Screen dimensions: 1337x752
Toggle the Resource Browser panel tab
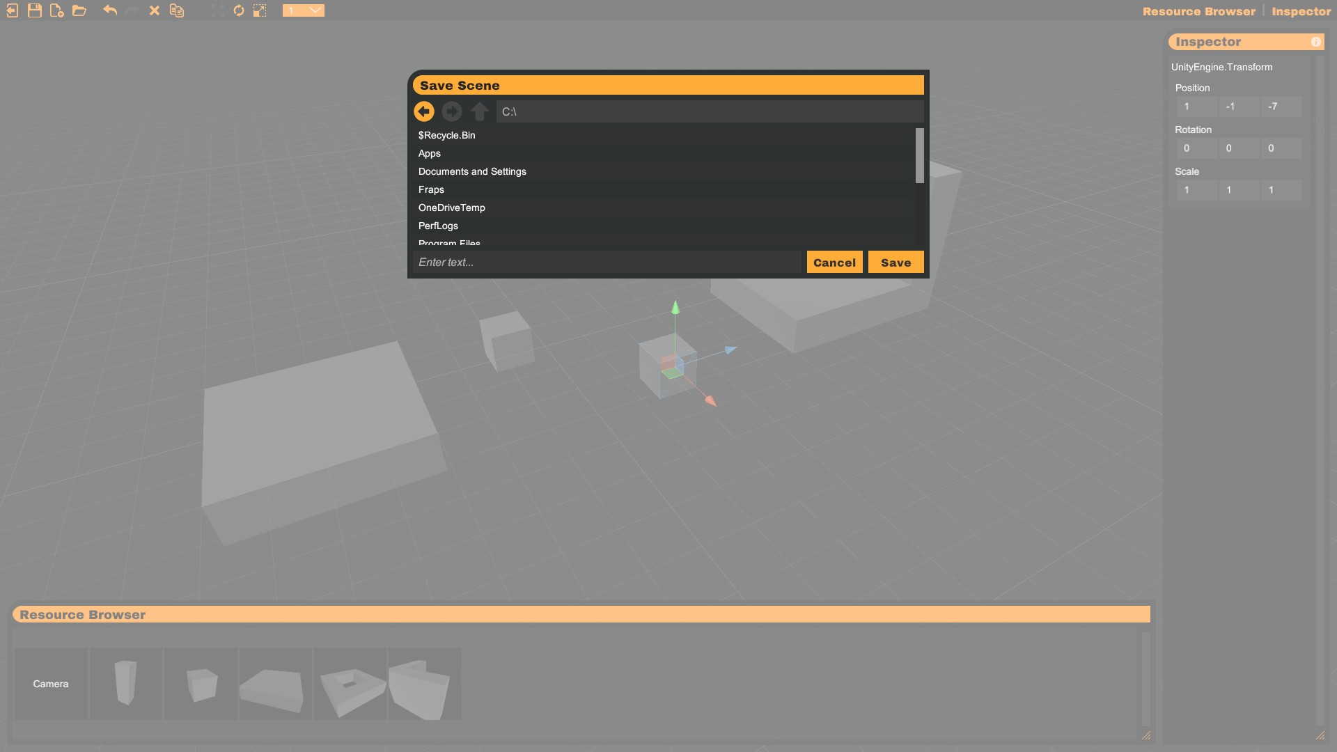1198,11
